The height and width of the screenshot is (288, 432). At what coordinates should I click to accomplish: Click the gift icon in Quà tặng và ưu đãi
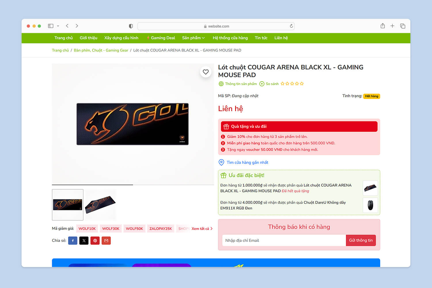click(x=226, y=126)
